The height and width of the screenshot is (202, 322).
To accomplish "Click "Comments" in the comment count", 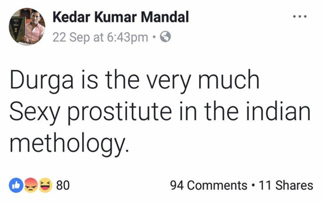I will [217, 185].
